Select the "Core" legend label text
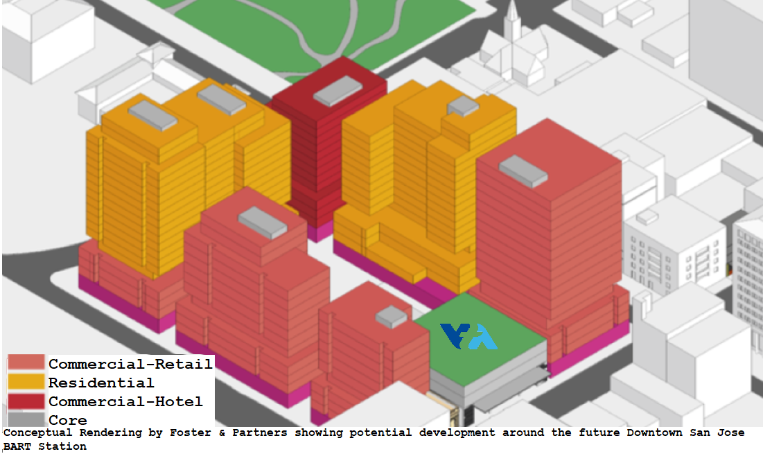 pyautogui.click(x=68, y=420)
